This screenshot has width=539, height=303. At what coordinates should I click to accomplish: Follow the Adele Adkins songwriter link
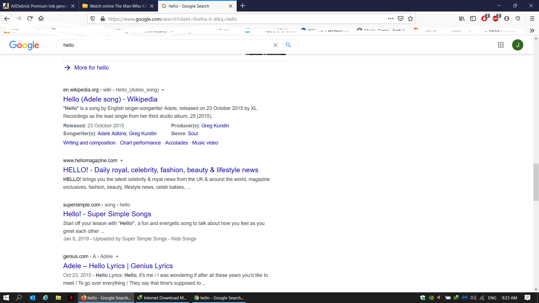click(x=112, y=134)
